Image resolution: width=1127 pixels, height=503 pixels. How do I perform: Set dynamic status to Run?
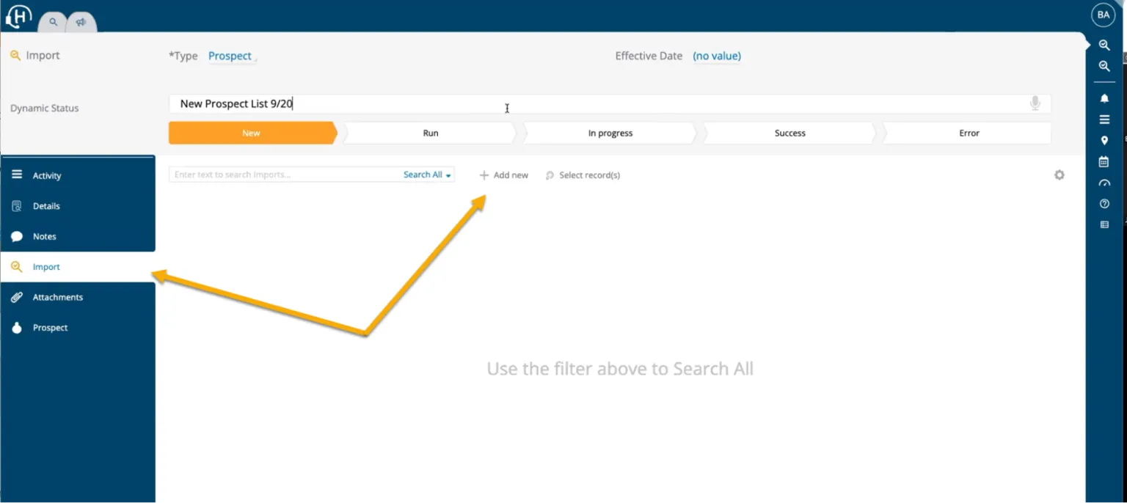431,133
